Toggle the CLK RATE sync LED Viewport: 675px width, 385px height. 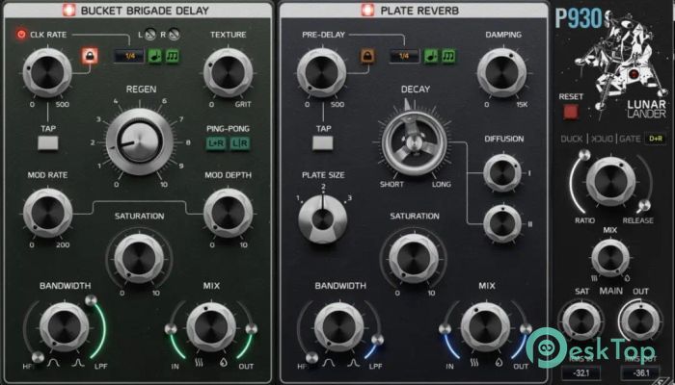coord(20,35)
